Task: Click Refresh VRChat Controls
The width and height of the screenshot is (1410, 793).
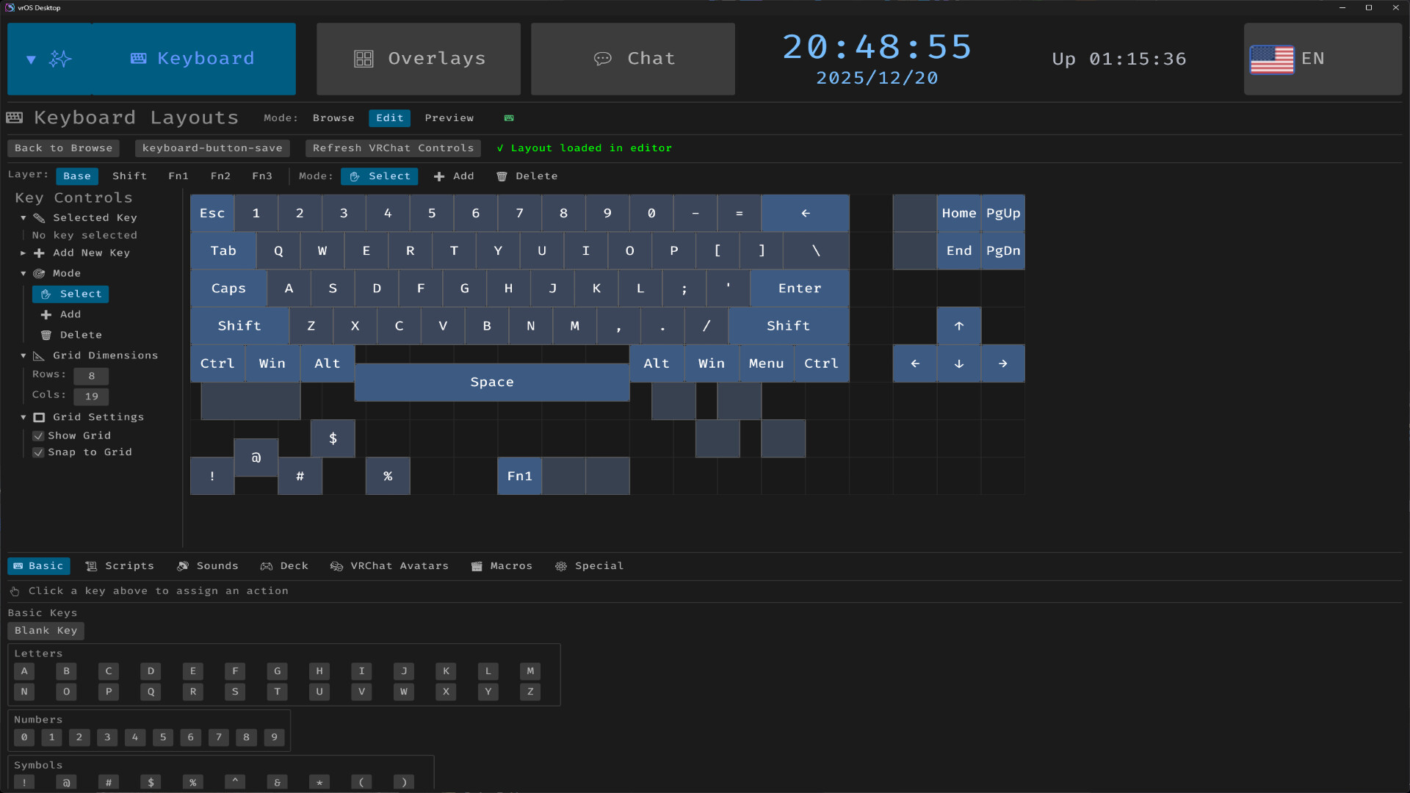Action: coord(393,148)
